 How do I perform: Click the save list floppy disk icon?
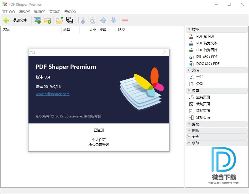pos(70,20)
